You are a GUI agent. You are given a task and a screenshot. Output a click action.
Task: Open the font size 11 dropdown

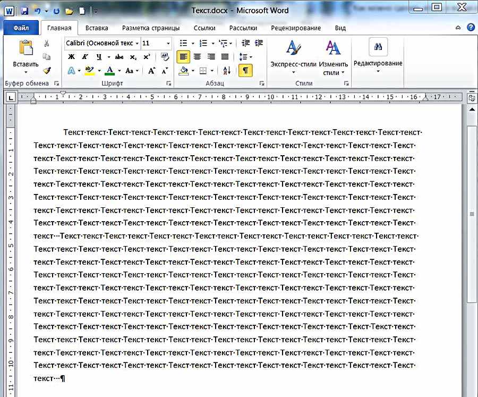click(x=168, y=43)
